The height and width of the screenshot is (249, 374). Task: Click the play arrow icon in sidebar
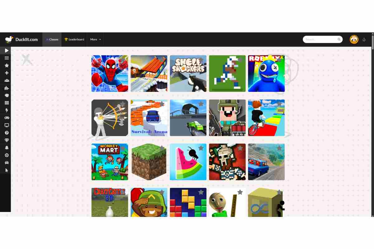pyautogui.click(x=7, y=50)
